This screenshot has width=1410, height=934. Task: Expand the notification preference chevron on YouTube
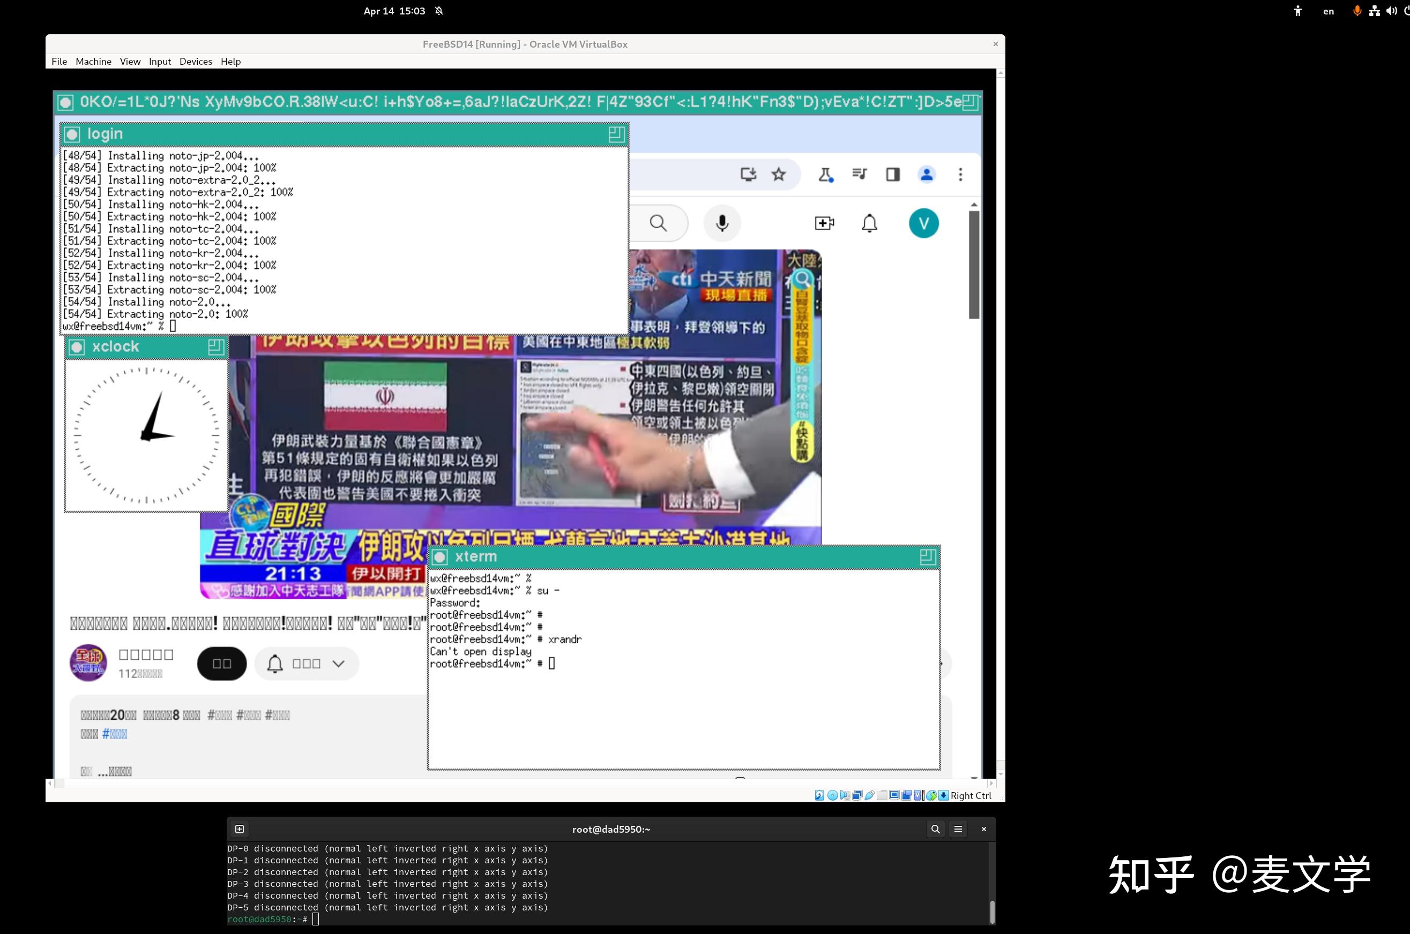(338, 663)
